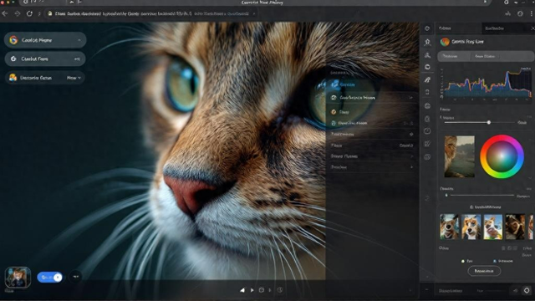Expand the arrow on the last overlay menu row
This screenshot has height=301, width=535.
coord(411,167)
